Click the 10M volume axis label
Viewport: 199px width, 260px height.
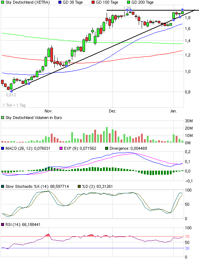(x=189, y=135)
